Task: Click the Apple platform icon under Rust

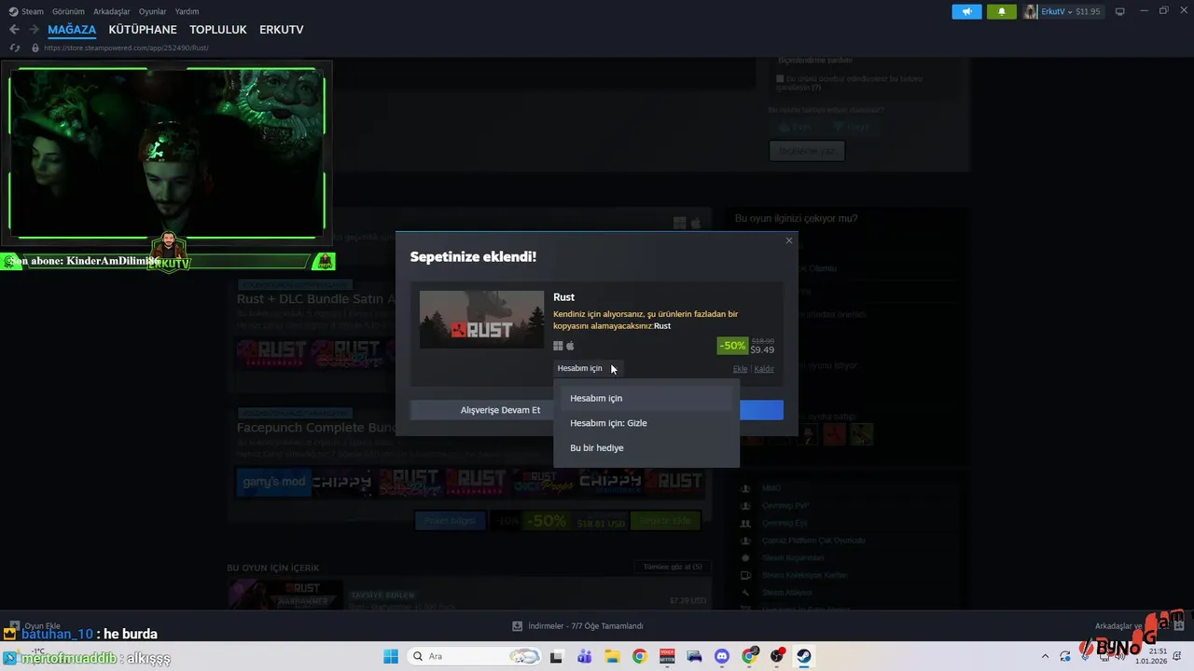Action: [571, 346]
